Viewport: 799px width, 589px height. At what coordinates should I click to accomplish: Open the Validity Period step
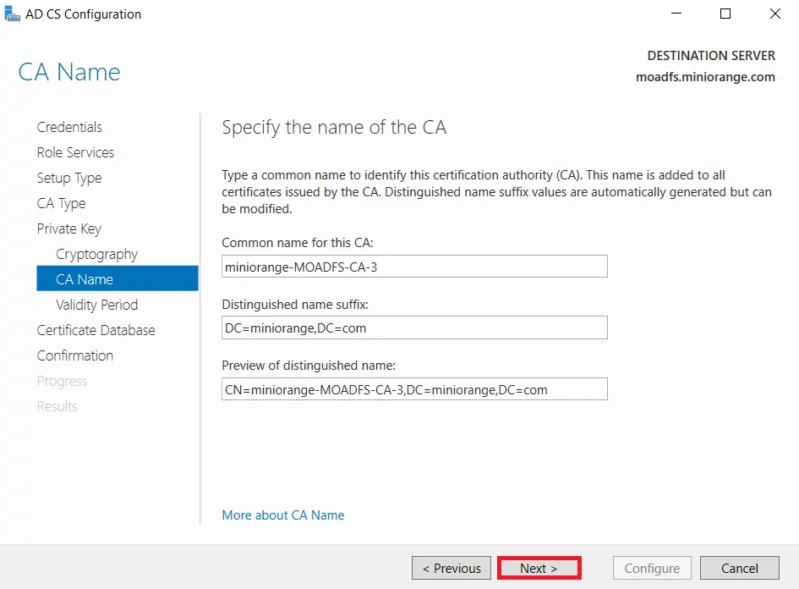click(x=96, y=305)
